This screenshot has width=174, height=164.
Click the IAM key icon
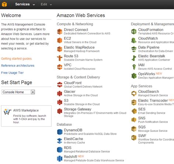point(134,67)
